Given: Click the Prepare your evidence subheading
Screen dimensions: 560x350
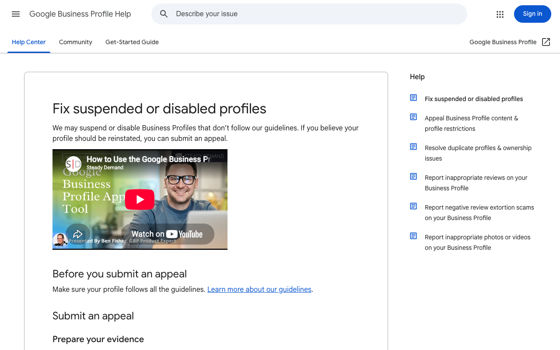Looking at the screenshot, I should pyautogui.click(x=98, y=339).
